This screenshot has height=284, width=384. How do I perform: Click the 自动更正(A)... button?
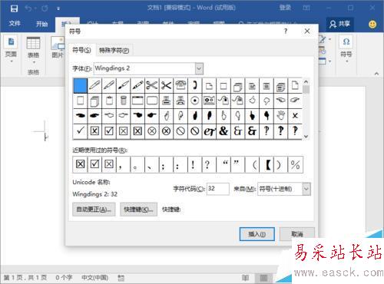94,210
